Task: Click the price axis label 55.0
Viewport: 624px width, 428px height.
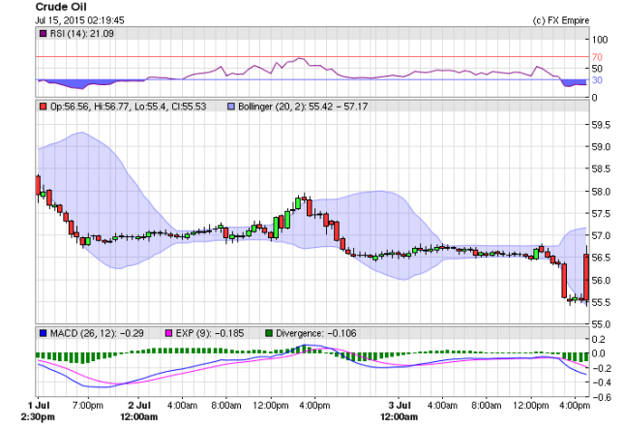Action: point(601,324)
